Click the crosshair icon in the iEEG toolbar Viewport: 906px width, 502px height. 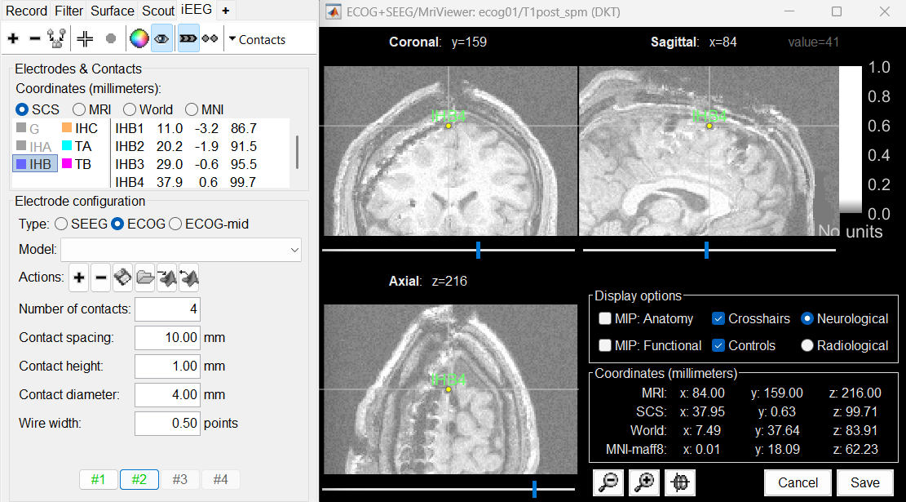pyautogui.click(x=85, y=38)
